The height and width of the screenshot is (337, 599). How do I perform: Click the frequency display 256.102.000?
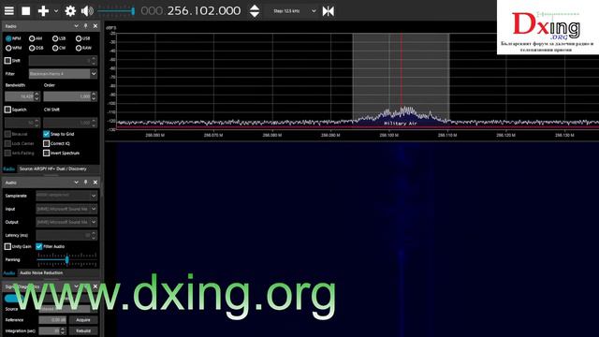point(191,11)
